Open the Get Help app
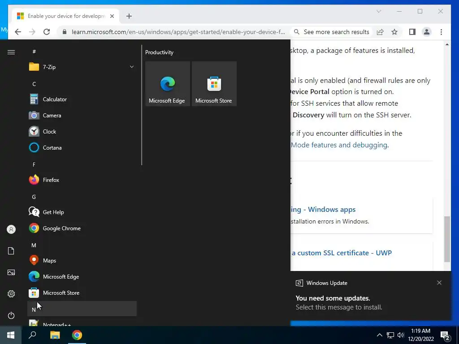The height and width of the screenshot is (344, 459). point(82,212)
